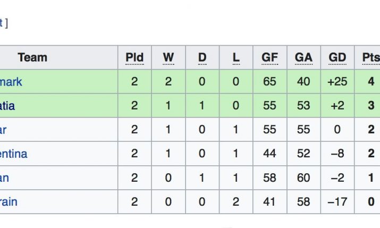Click the Team column header
Screen dimensions: 380x228
click(x=32, y=57)
